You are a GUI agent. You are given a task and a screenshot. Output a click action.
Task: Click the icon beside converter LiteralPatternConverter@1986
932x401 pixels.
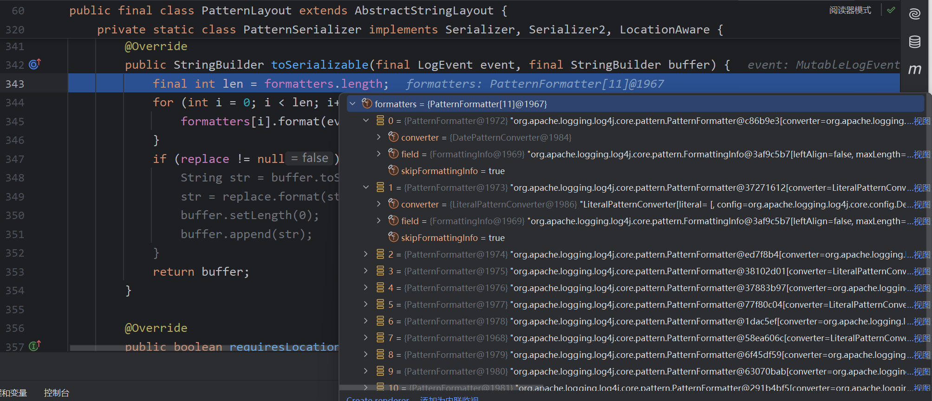[393, 204]
